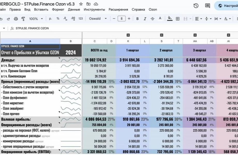Image resolution: width=238 pixels, height=155 pixels.
Task: Increase font size with plus
Action: [129, 19]
